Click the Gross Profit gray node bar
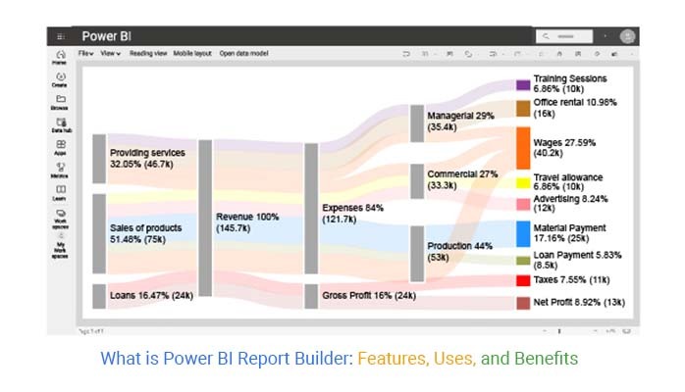The image size is (685, 392). (x=311, y=296)
